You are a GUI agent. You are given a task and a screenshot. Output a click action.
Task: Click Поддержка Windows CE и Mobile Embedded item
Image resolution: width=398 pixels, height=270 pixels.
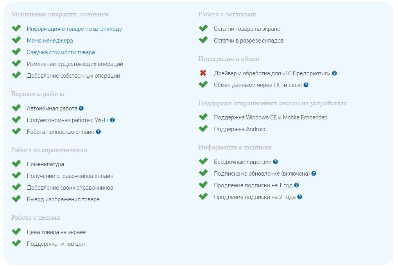pos(271,117)
